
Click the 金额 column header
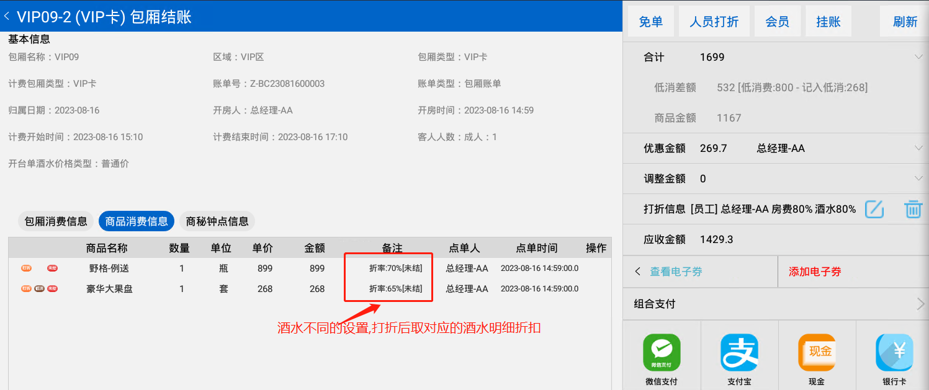click(315, 248)
